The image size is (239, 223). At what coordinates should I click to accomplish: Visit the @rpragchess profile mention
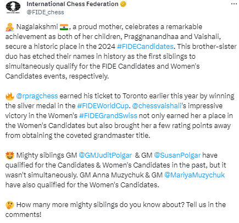tap(37, 96)
